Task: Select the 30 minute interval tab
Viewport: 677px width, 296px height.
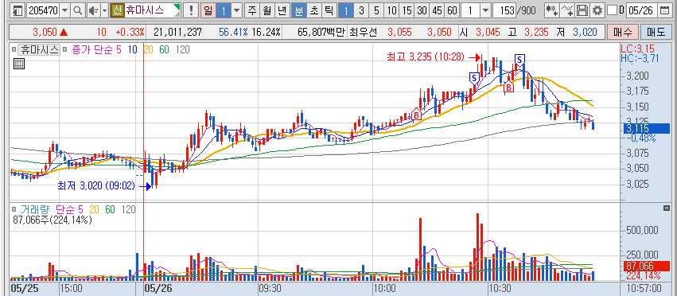Action: click(x=422, y=10)
